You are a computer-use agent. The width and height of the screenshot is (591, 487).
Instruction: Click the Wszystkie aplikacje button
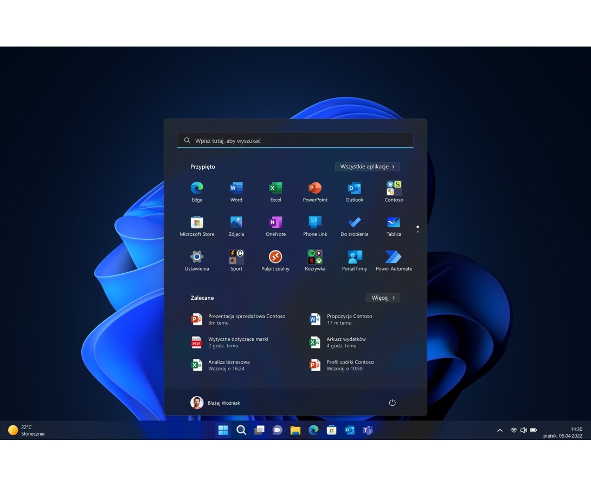pyautogui.click(x=367, y=167)
